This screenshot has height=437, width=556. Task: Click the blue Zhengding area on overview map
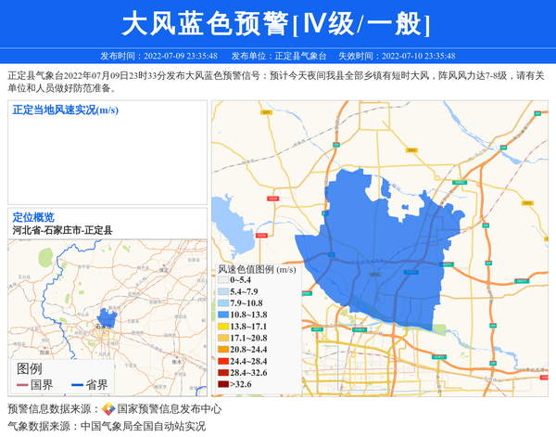(107, 317)
